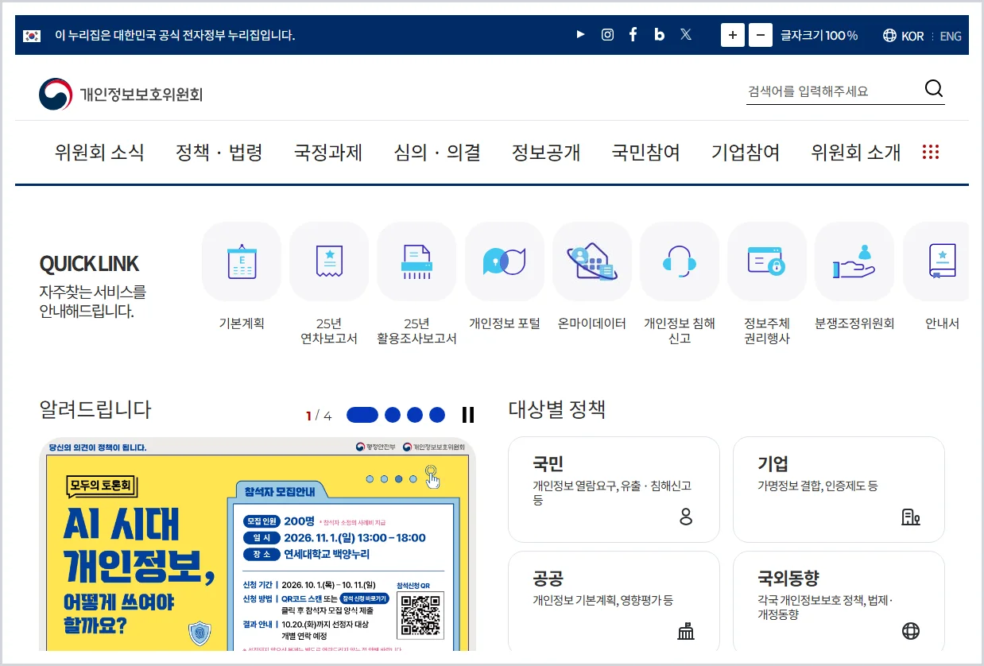Pause the 알려드립니다 slideshow

468,415
